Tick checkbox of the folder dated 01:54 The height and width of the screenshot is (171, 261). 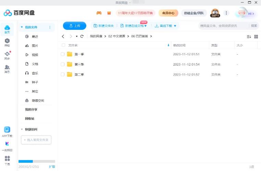coord(62,64)
